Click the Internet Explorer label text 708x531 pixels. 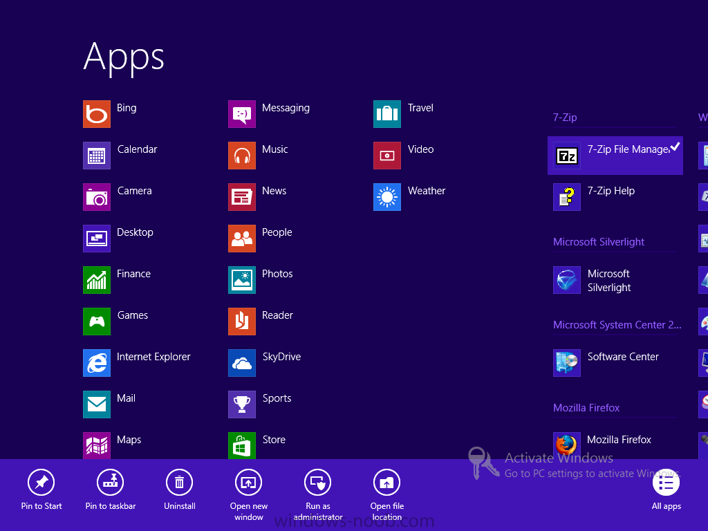click(x=153, y=357)
